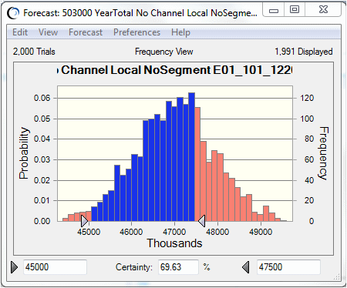347x288 pixels.
Task: Open the Forecast menu
Action: [86, 32]
